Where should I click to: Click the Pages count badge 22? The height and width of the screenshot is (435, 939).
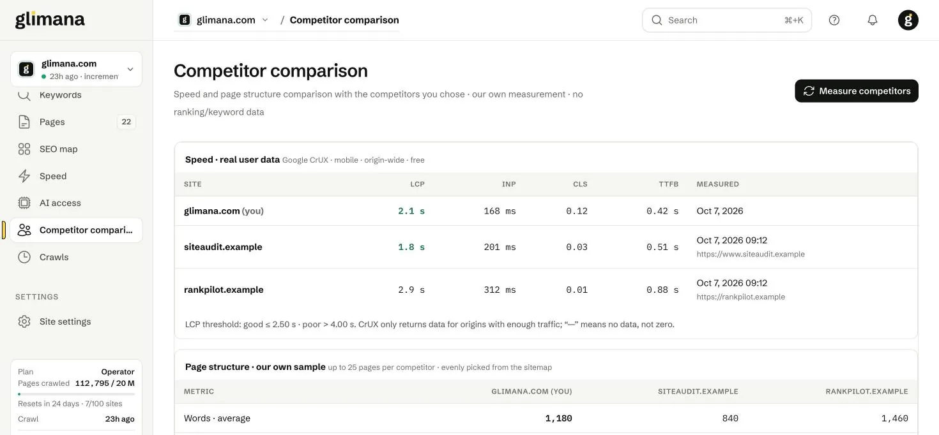tap(126, 122)
